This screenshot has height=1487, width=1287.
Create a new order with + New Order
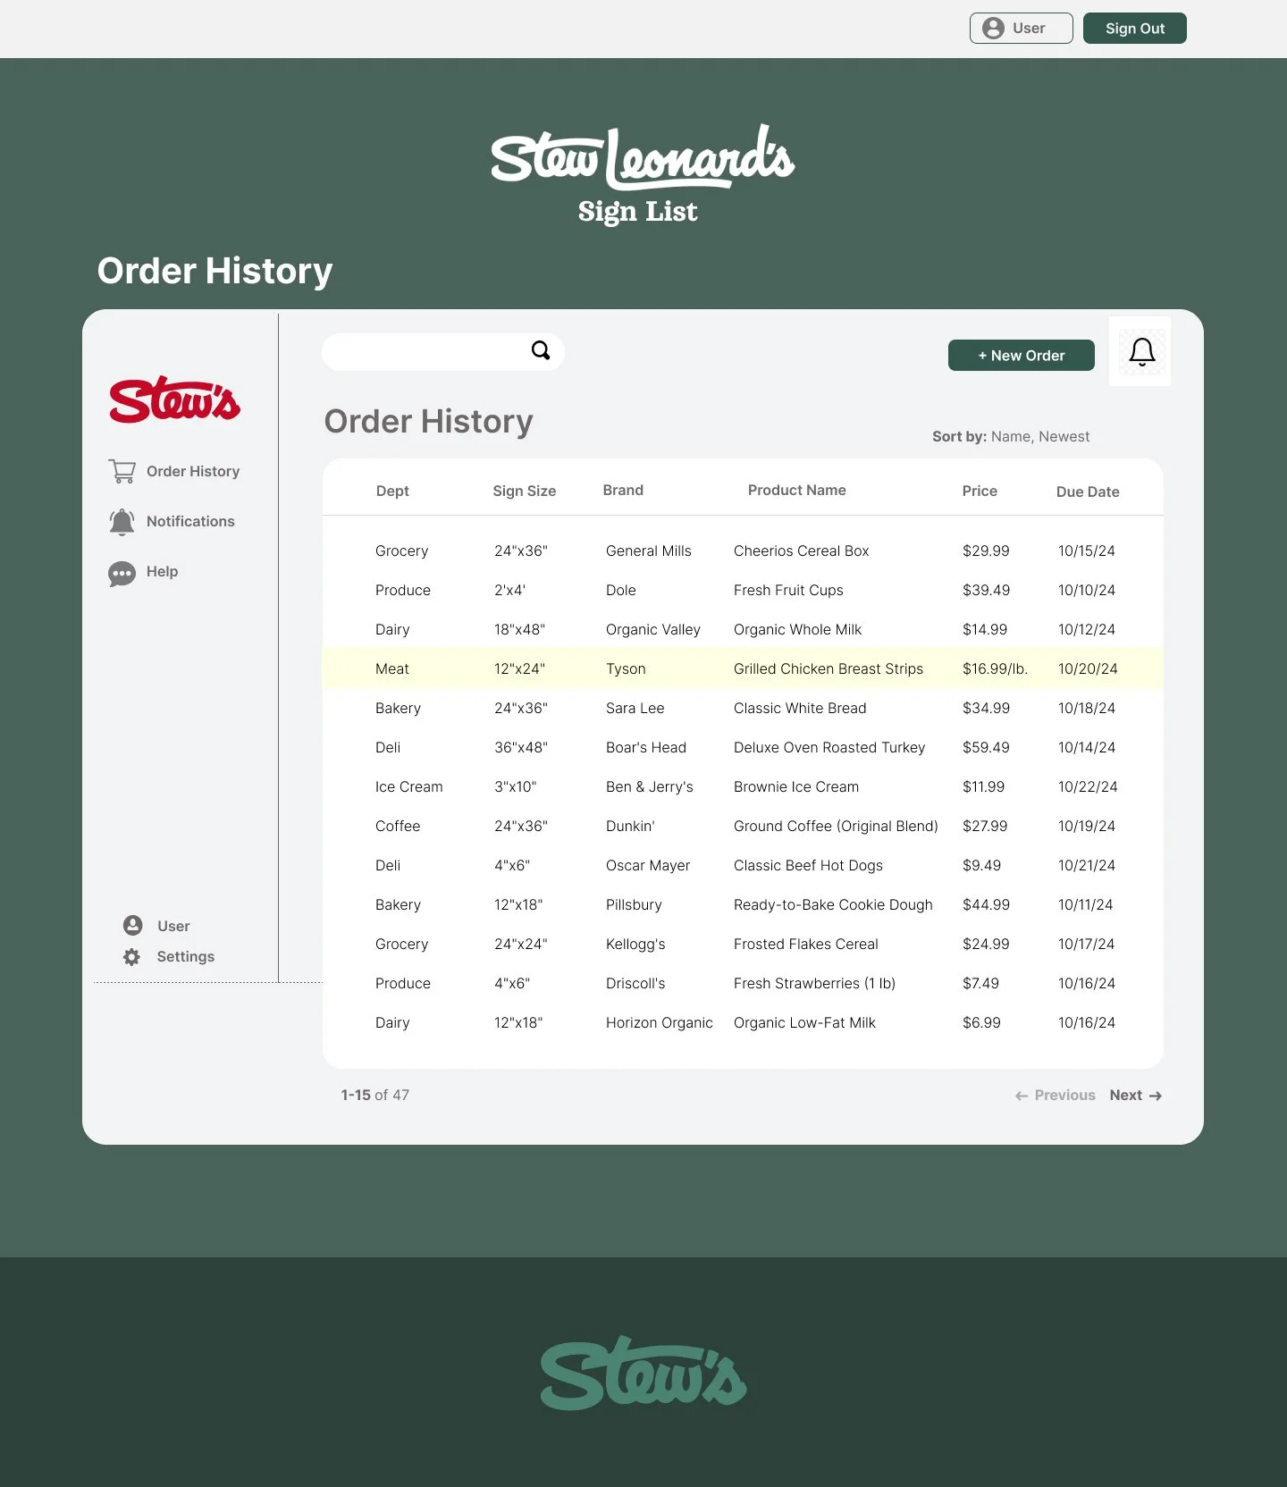(x=1021, y=356)
